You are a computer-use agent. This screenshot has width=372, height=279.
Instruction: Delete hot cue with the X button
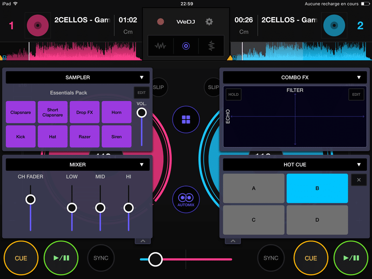(x=359, y=180)
